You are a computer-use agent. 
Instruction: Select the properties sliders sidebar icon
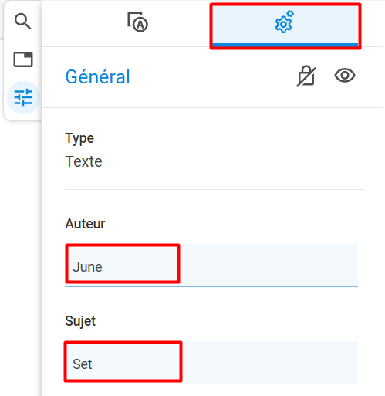pyautogui.click(x=23, y=97)
